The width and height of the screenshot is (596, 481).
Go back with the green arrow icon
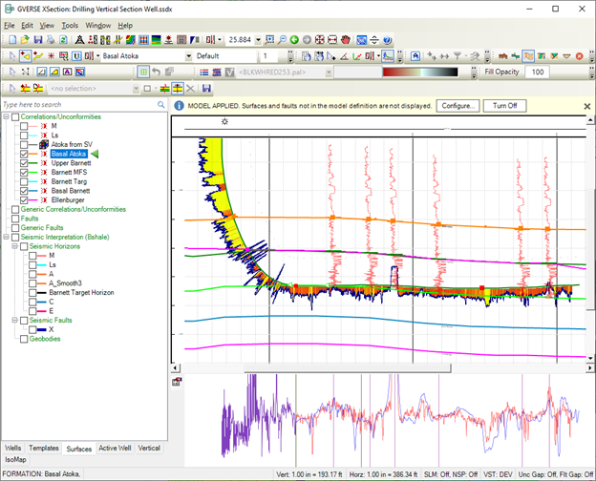point(294,39)
